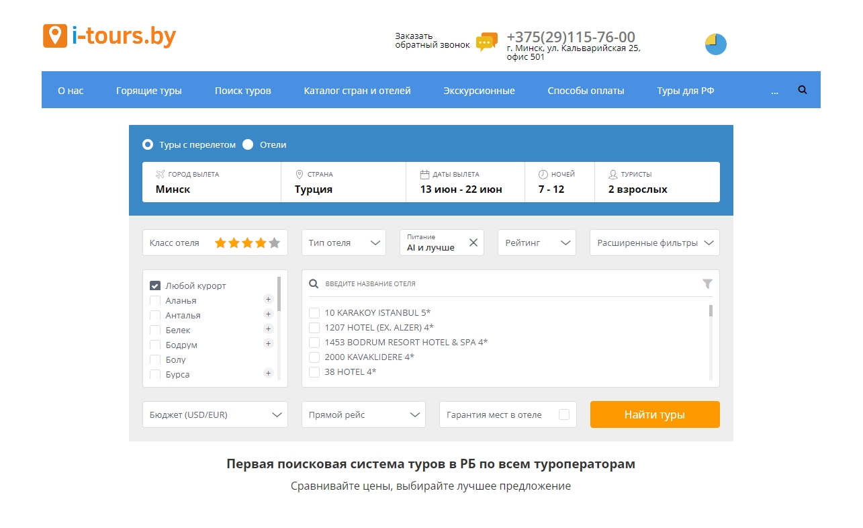
Task: Change departure city Минск field
Action: (212, 182)
